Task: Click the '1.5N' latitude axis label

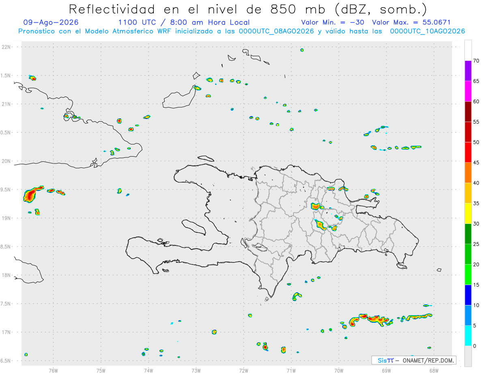Action: pyautogui.click(x=6, y=75)
